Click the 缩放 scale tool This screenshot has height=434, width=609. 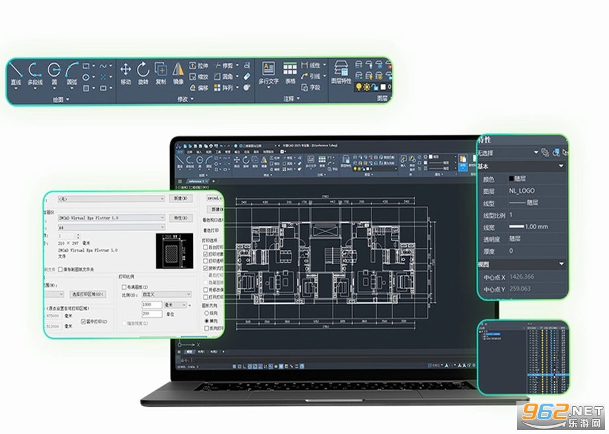coord(199,77)
